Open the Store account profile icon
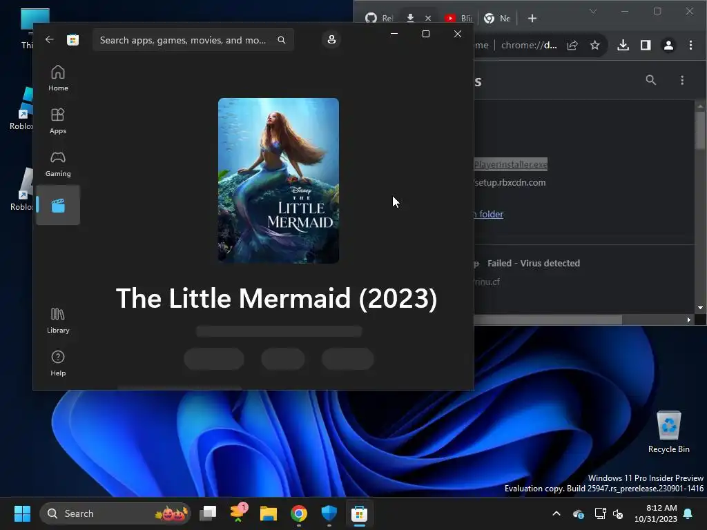Screen dimensions: 707x530 331,39
